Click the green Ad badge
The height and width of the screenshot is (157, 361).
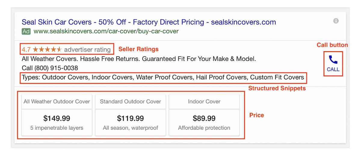coord(26,31)
